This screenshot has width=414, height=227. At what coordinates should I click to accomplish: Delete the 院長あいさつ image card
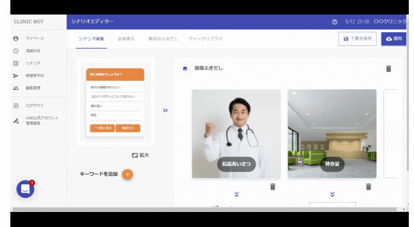tap(273, 187)
